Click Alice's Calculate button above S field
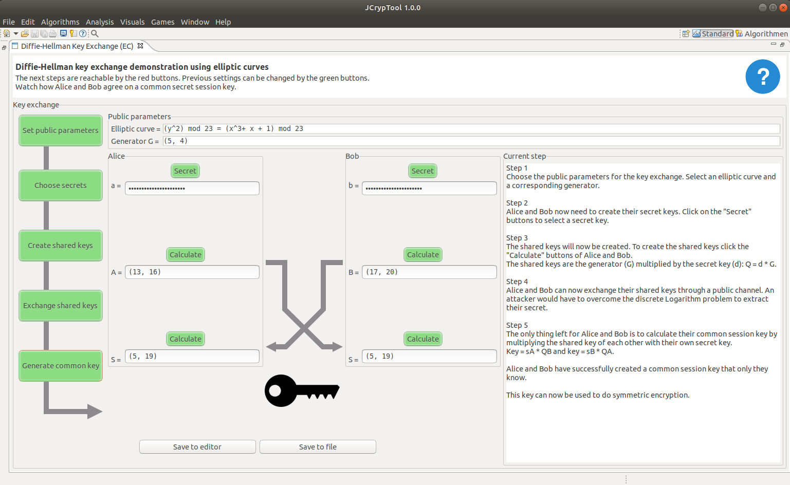The width and height of the screenshot is (790, 485). tap(186, 339)
